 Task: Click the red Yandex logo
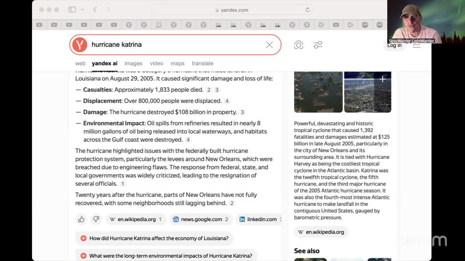point(80,45)
